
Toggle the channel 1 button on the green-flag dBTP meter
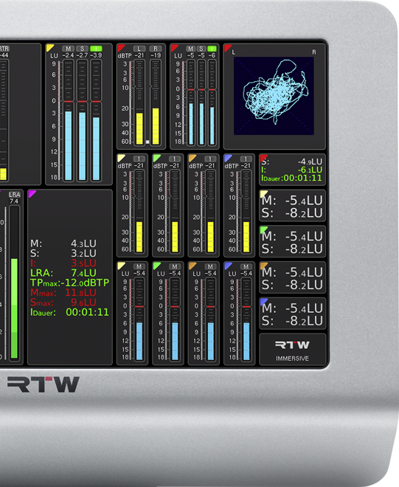pyautogui.click(x=175, y=159)
